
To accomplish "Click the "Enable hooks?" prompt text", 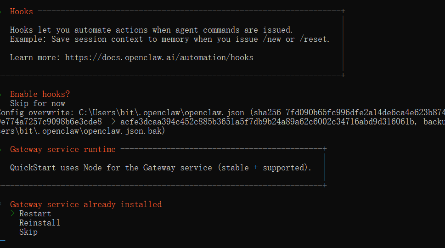I will (40, 94).
